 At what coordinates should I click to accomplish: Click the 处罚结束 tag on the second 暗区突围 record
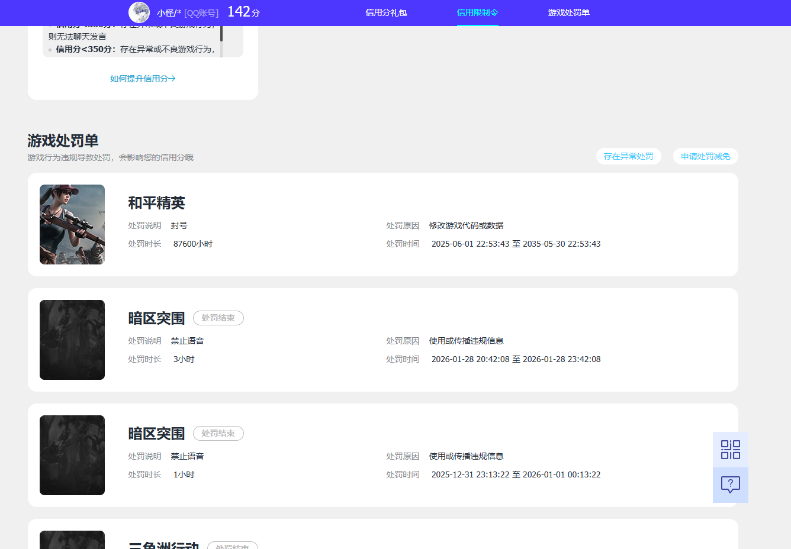218,433
